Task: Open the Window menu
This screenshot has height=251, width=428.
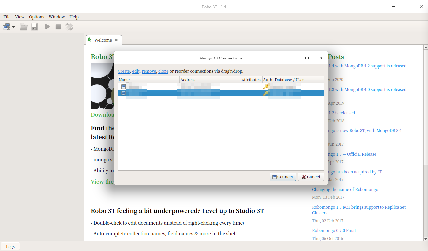Action: pyautogui.click(x=57, y=17)
